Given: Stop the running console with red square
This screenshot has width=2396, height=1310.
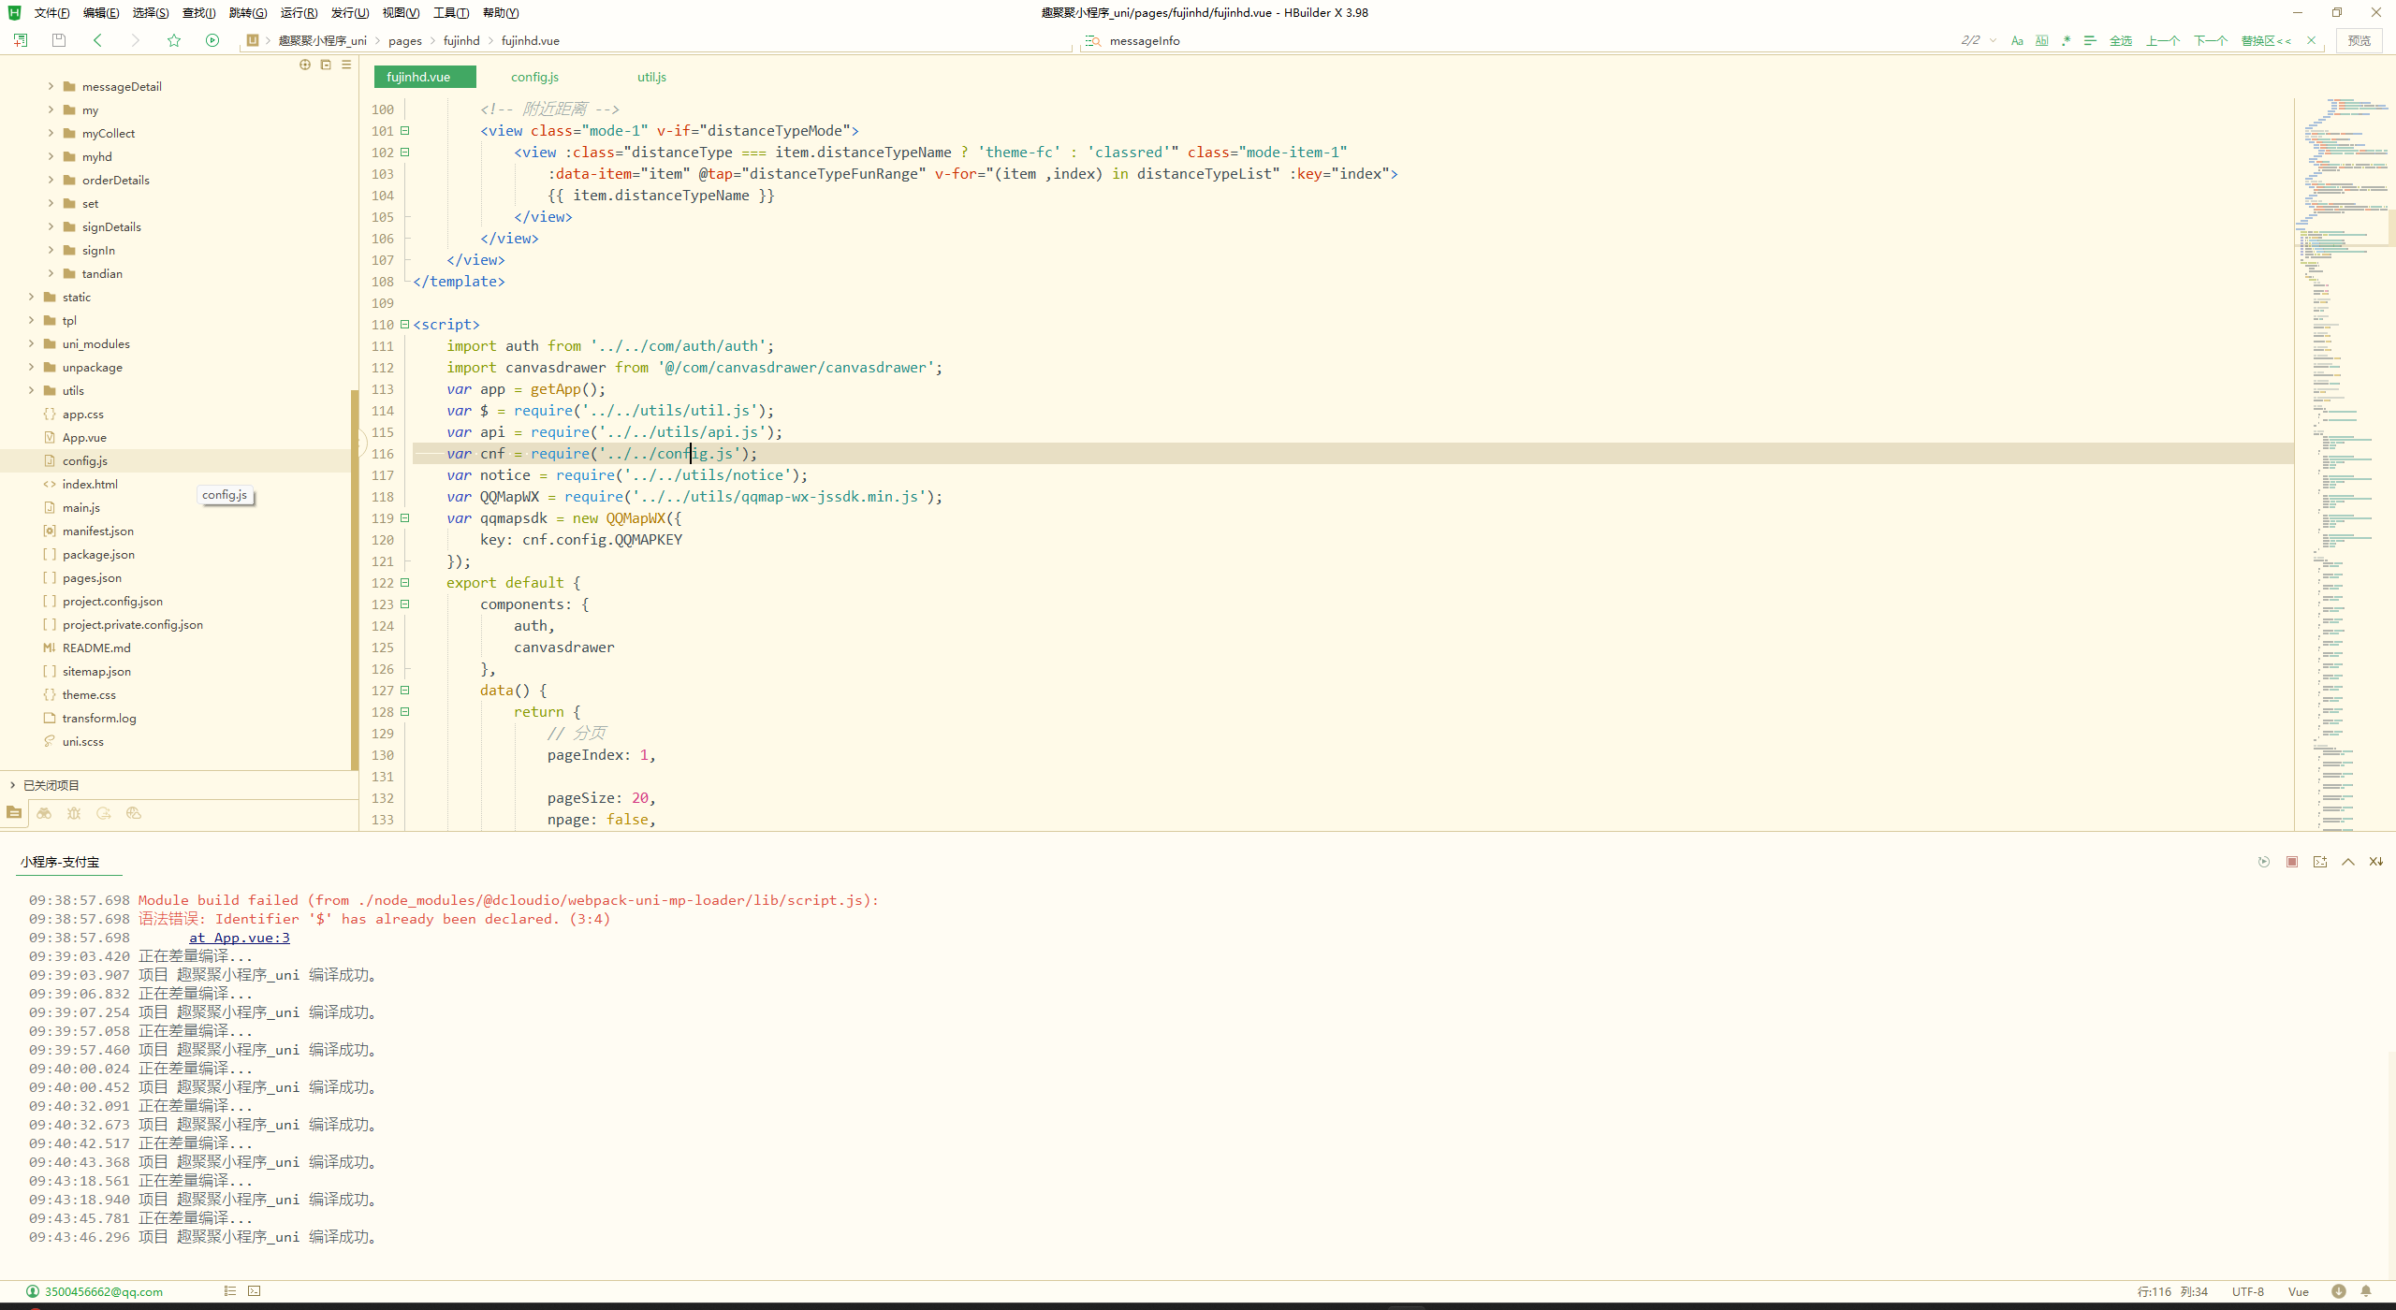Looking at the screenshot, I should 2292,862.
